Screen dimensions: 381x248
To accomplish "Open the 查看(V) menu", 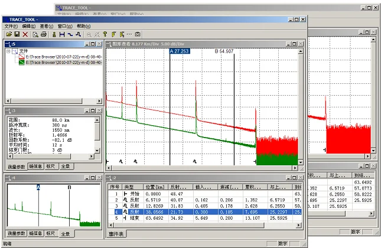I will click(45, 27).
